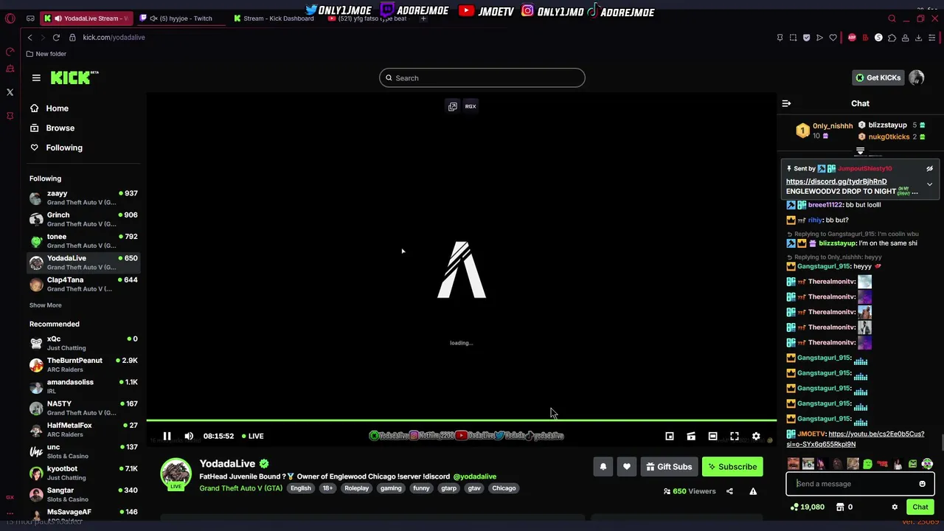The height and width of the screenshot is (531, 944).
Task: Open clip creation icon in player
Action: (691, 436)
